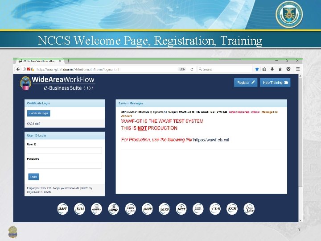
Task: Click the browser home icon
Action: (x=280, y=69)
